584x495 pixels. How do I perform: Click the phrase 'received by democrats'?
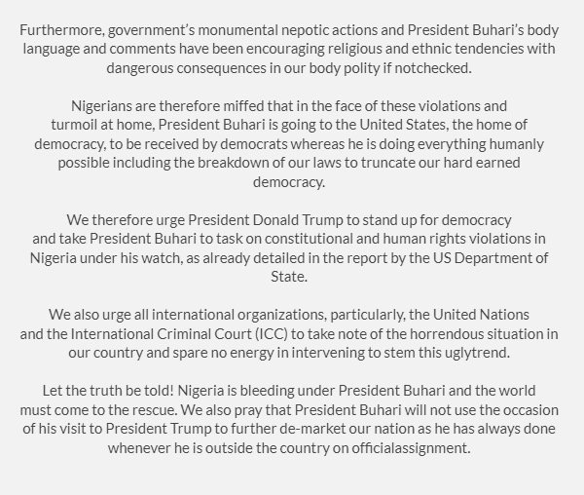point(216,144)
